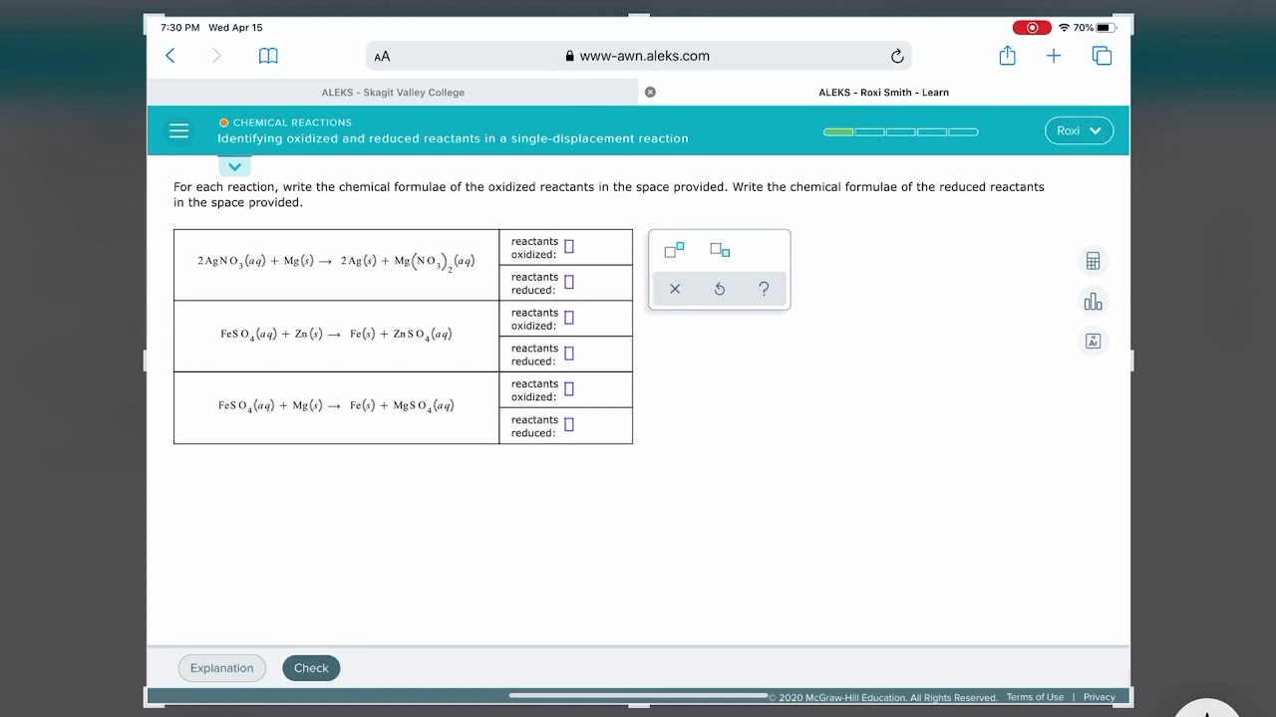1276x717 pixels.
Task: Tap the screen recording indicator
Action: (1032, 28)
